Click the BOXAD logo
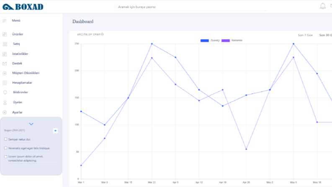Viewport: 332px width, 187px height. 23,7
